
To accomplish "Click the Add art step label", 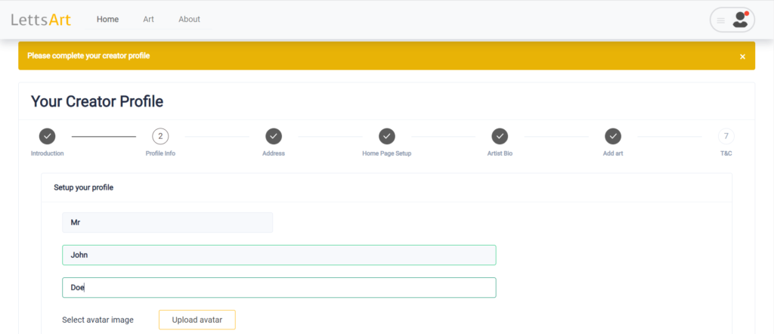I will 613,153.
